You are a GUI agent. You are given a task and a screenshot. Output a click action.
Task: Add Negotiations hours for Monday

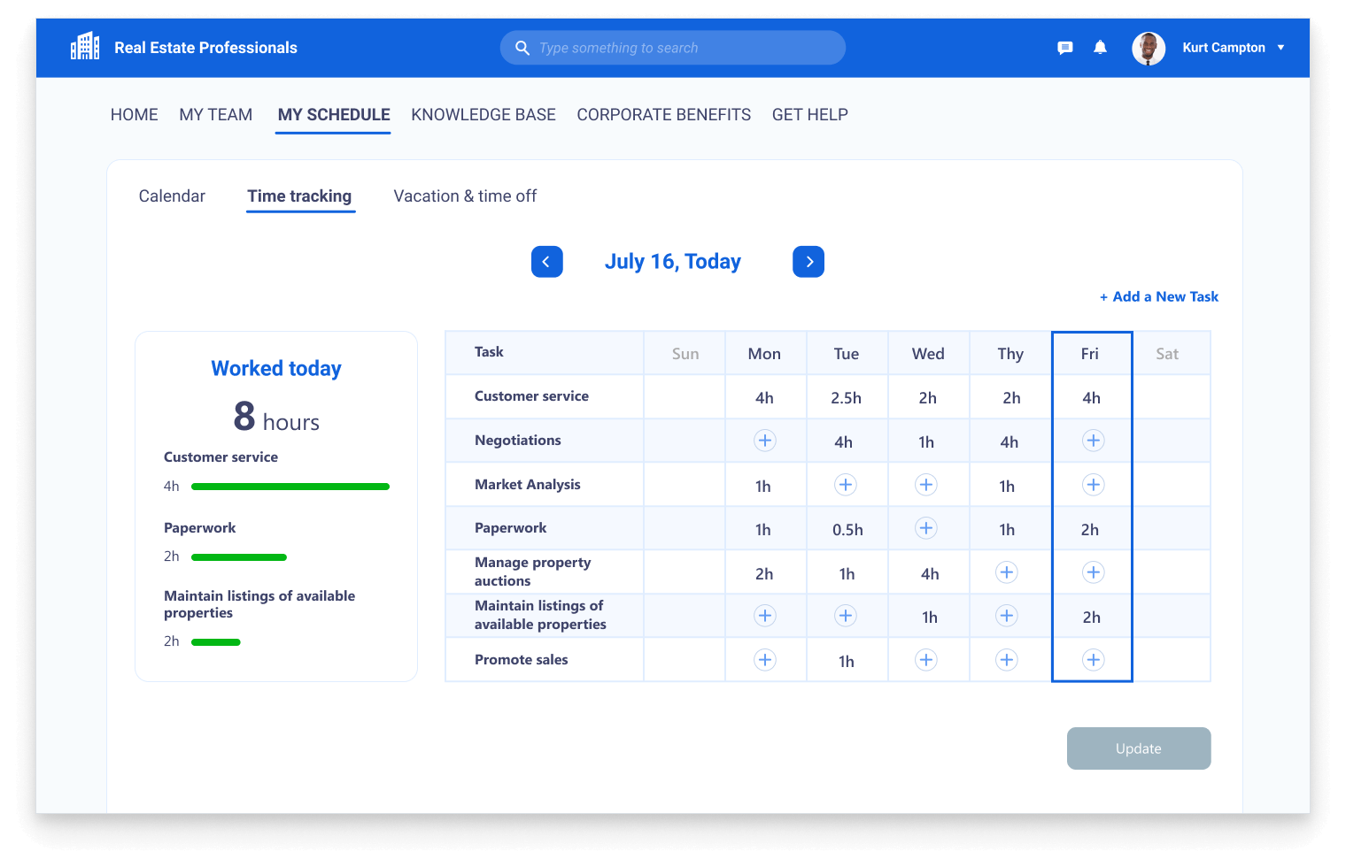pyautogui.click(x=765, y=441)
